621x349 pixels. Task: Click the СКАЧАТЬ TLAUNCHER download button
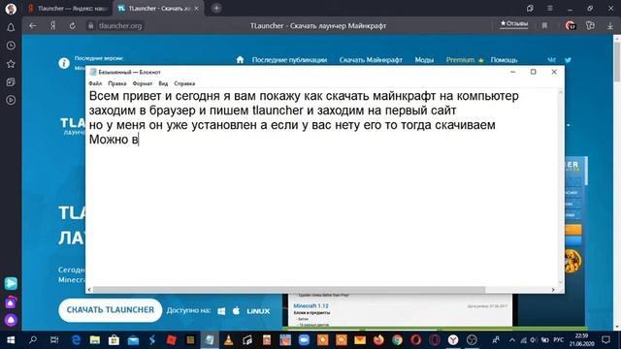pos(110,310)
